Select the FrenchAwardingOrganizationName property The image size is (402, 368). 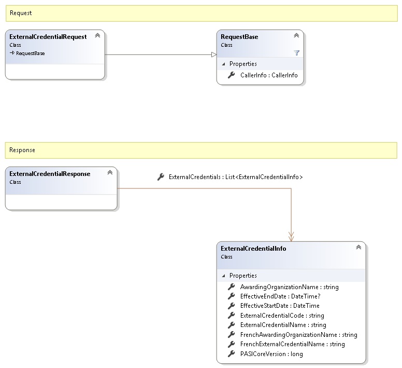tap(298, 335)
